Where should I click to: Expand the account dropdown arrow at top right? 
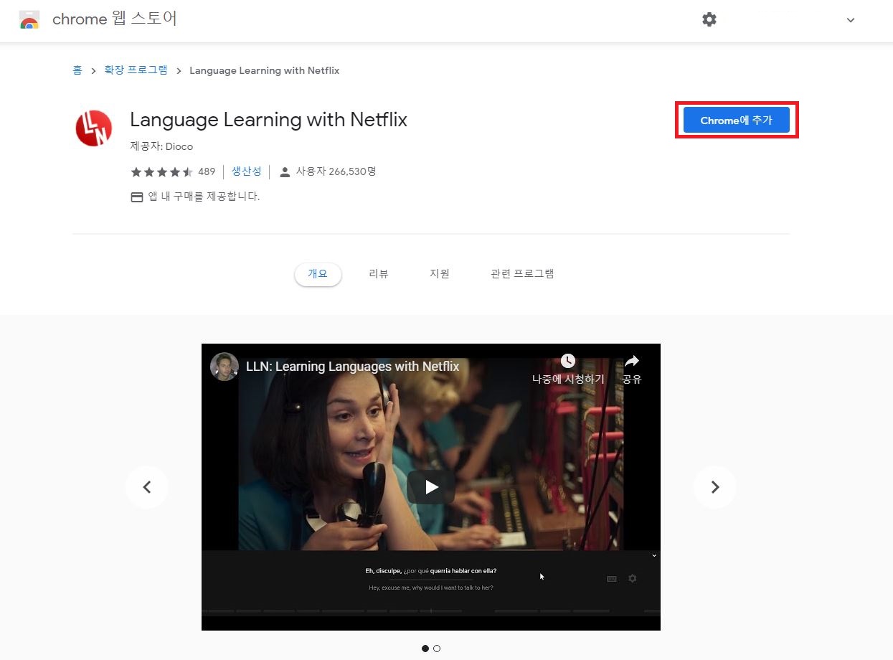coord(851,20)
